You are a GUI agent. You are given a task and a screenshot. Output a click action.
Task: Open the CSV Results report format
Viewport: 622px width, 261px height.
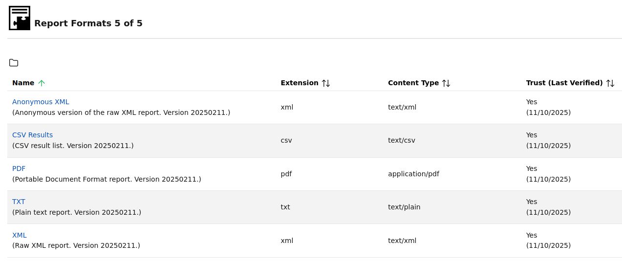32,135
